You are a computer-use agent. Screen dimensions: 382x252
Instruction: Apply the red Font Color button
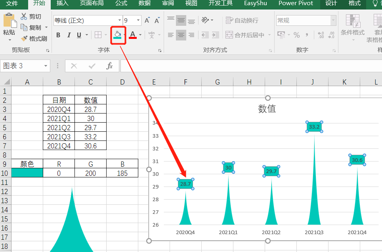coord(133,35)
